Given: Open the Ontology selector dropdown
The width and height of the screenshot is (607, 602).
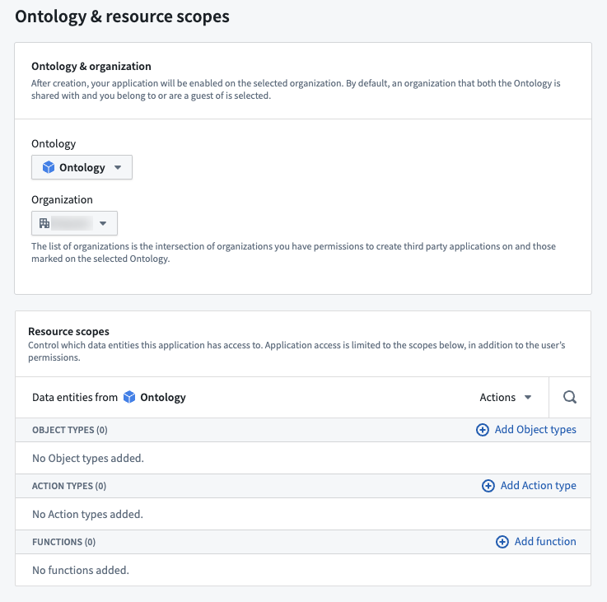Looking at the screenshot, I should 82,167.
